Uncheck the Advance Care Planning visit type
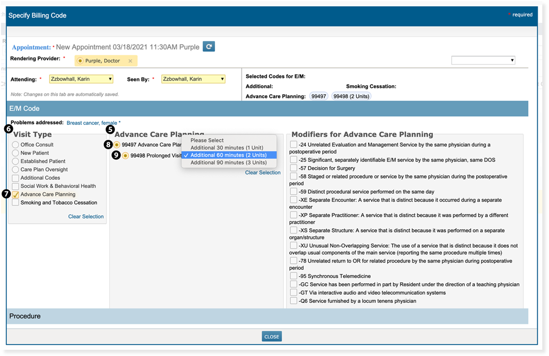The image size is (549, 356). pyautogui.click(x=16, y=195)
